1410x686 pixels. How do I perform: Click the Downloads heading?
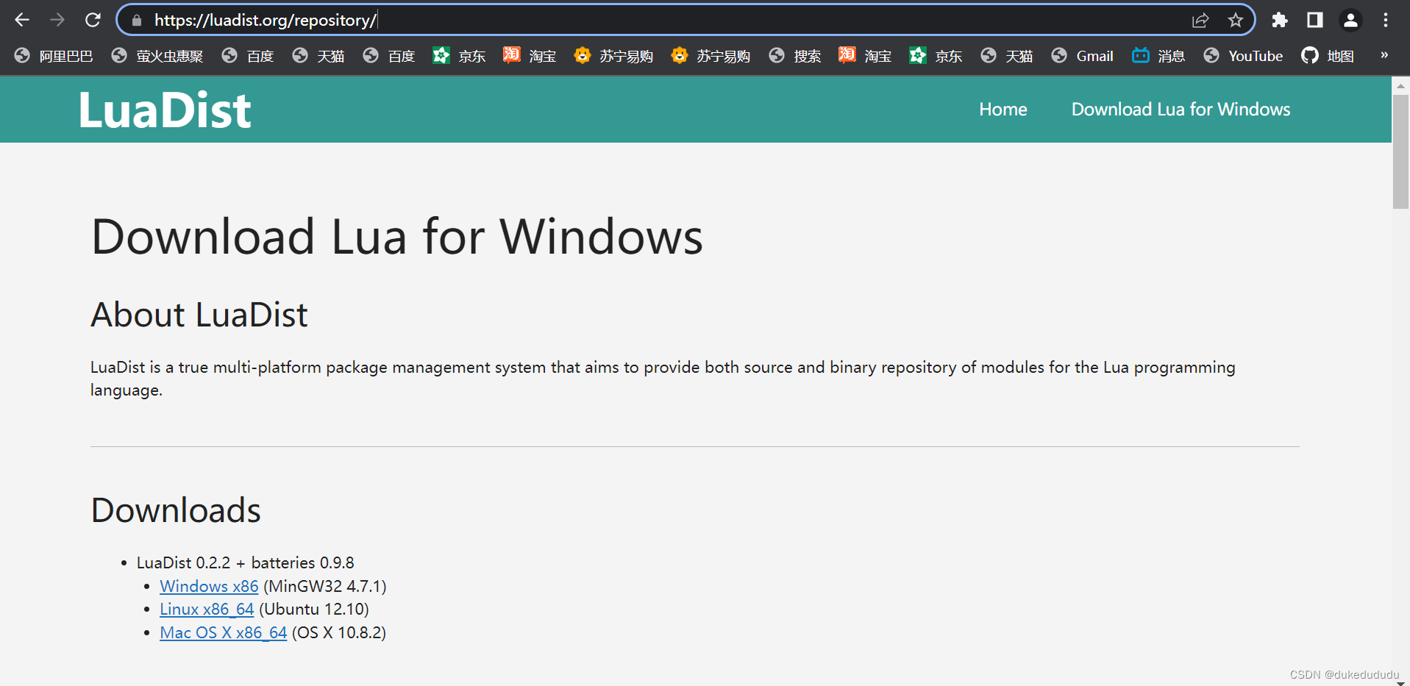176,510
